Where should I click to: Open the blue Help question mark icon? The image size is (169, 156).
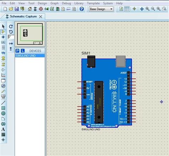tap(82, 9)
